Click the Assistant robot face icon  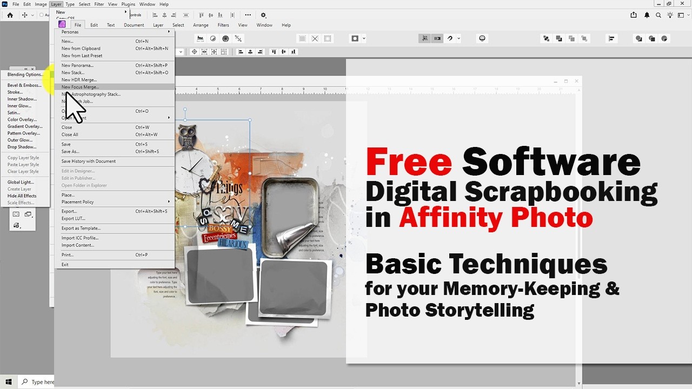click(482, 38)
